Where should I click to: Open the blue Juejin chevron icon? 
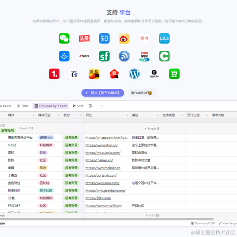tap(64, 56)
